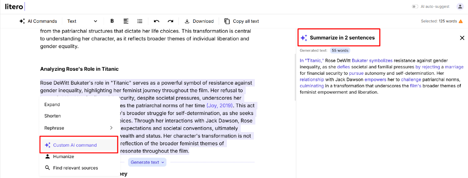This screenshot has height=178, width=468.
Task: Click the magnifier icon for relevant sources
Action: (x=47, y=168)
